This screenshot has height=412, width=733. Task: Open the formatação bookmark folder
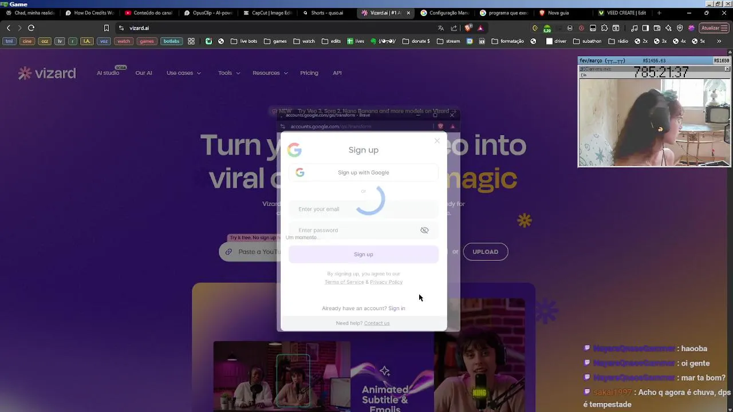507,41
